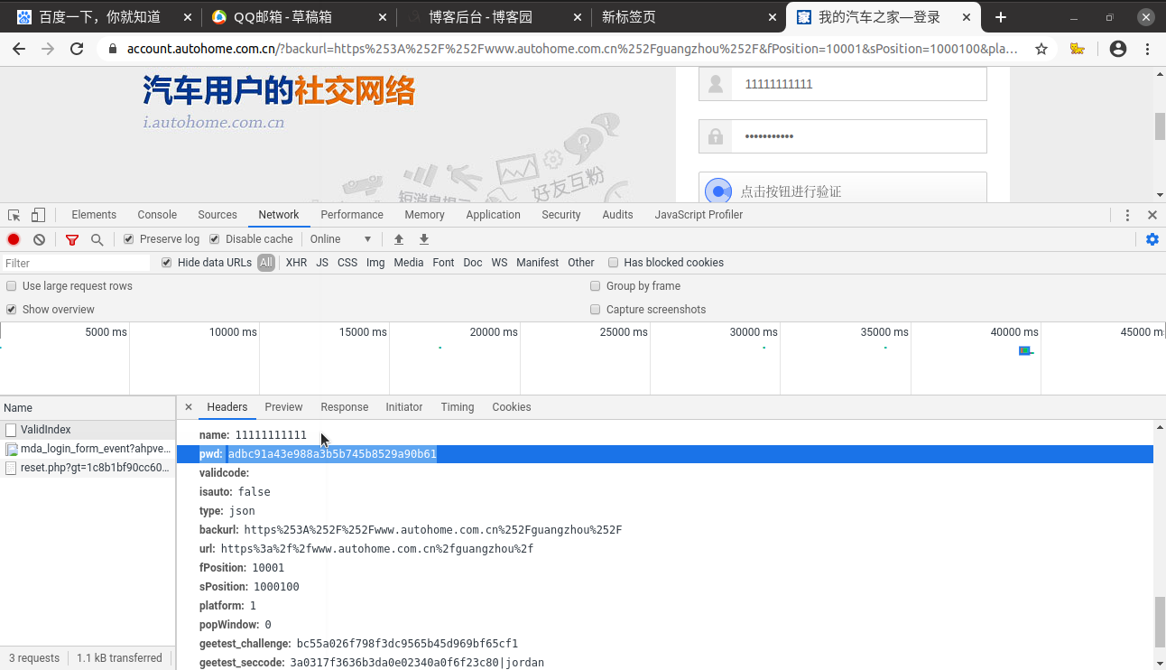Open a new browser tab

(x=1000, y=17)
